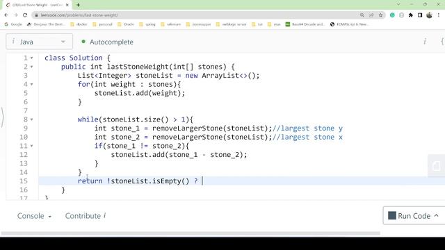Open the jsonmapper bookmarks folder
Viewport: 445px width, 250px height.
[198, 24]
